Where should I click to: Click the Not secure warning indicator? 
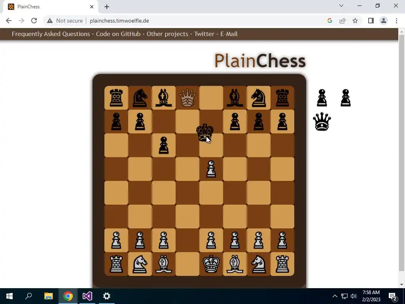65,21
